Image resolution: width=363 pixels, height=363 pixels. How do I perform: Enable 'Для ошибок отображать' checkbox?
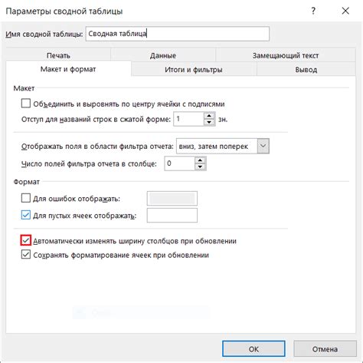[26, 198]
